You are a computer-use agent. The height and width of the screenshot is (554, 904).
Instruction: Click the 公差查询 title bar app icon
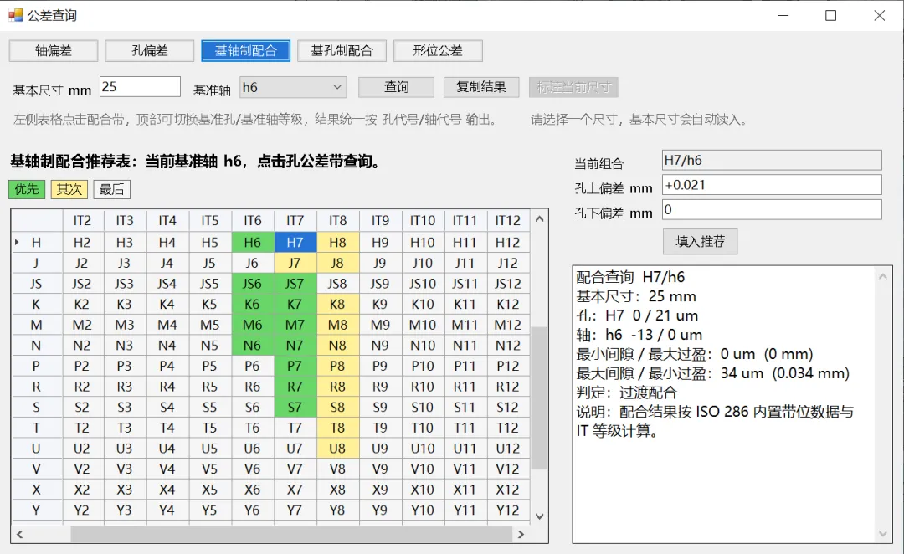(x=16, y=15)
